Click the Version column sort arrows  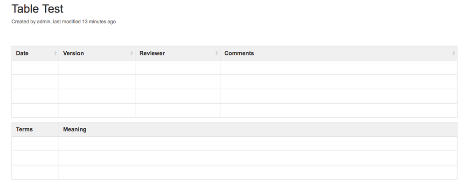tap(132, 53)
